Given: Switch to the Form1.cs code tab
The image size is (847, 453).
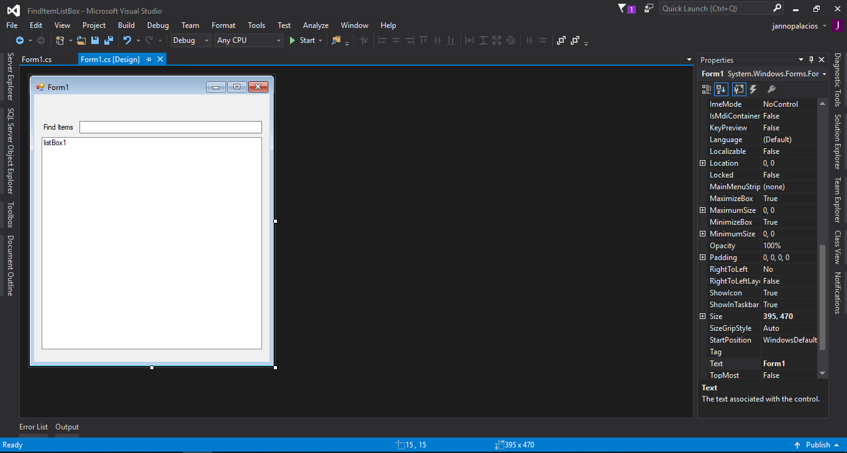Looking at the screenshot, I should point(37,60).
